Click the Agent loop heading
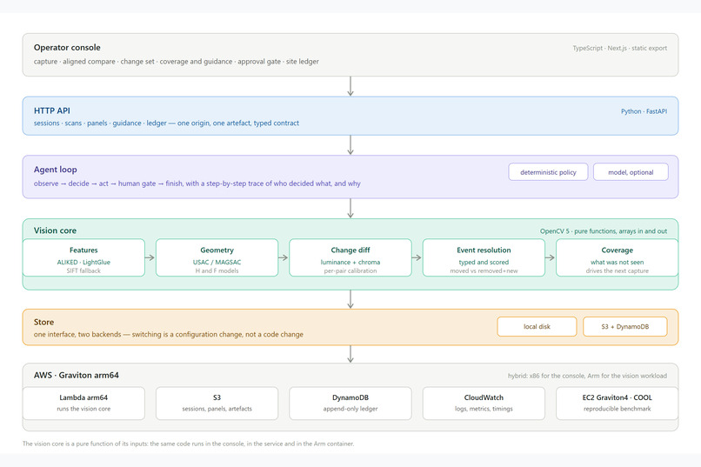 pyautogui.click(x=56, y=170)
